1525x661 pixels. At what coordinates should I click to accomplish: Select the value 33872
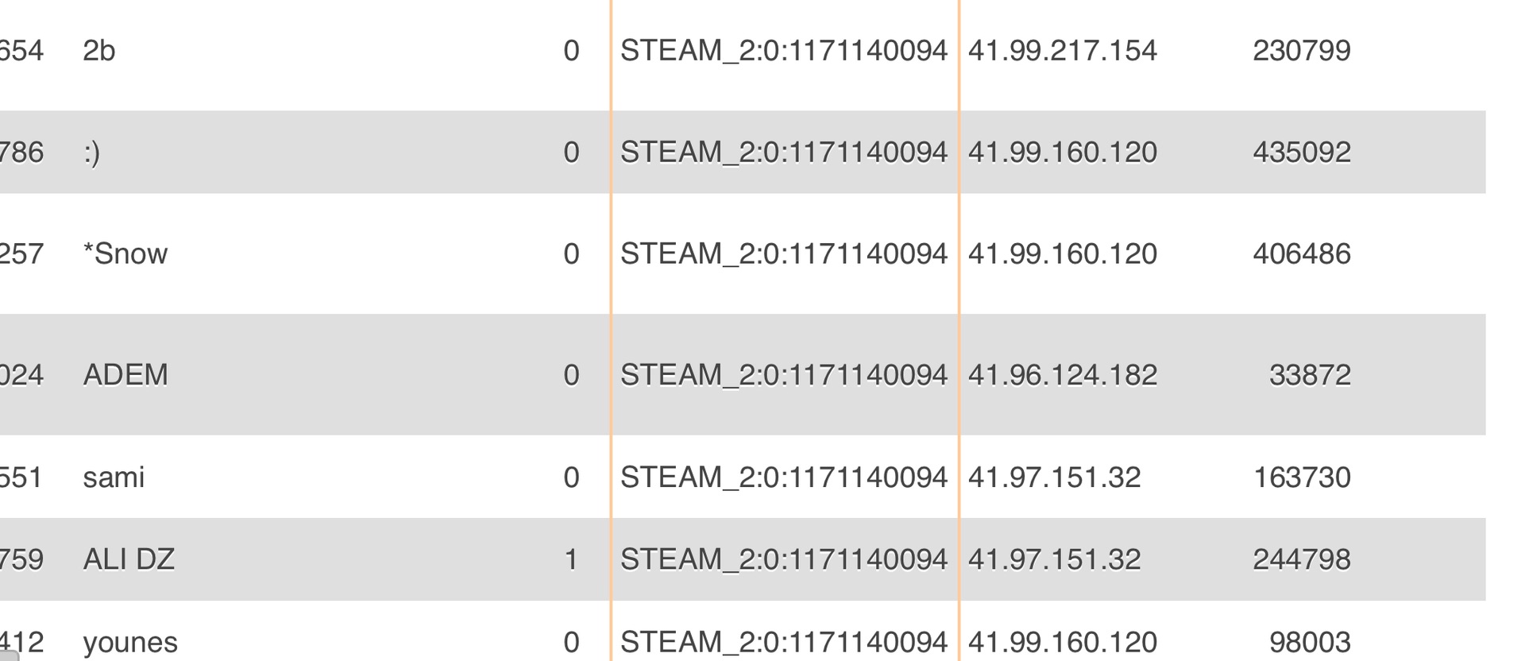[1310, 375]
